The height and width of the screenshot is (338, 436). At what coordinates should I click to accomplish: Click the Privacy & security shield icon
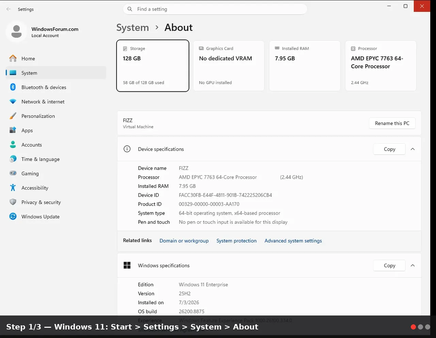pyautogui.click(x=13, y=202)
